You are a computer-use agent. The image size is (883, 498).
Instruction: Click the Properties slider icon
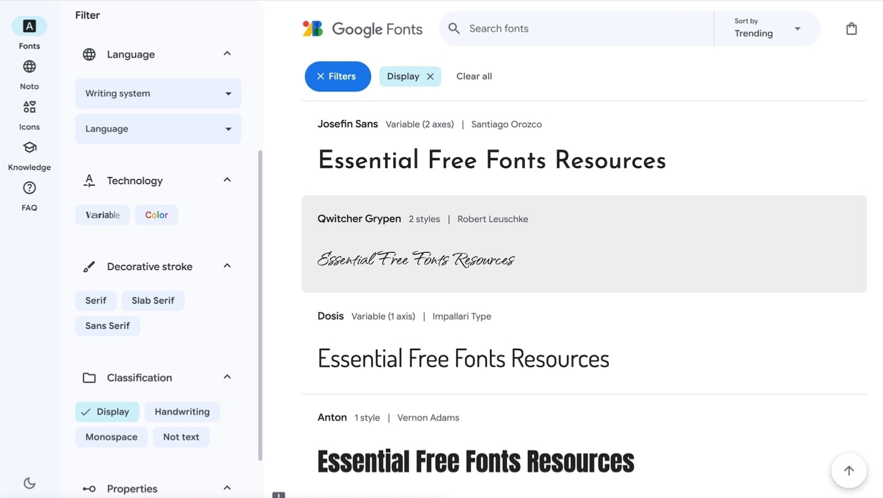point(89,489)
